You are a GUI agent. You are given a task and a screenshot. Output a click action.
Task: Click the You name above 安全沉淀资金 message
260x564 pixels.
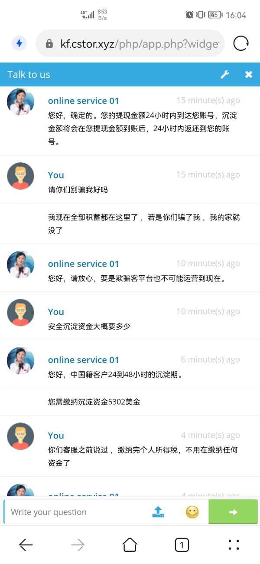(56, 312)
